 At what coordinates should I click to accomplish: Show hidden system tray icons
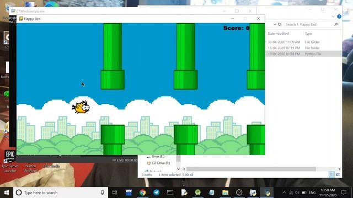pos(284,193)
